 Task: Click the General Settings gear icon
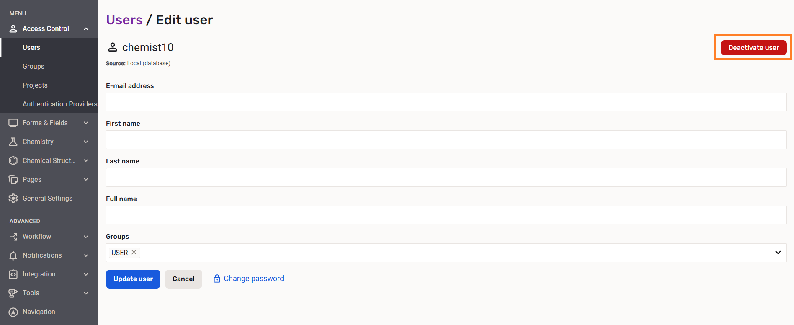coord(13,198)
